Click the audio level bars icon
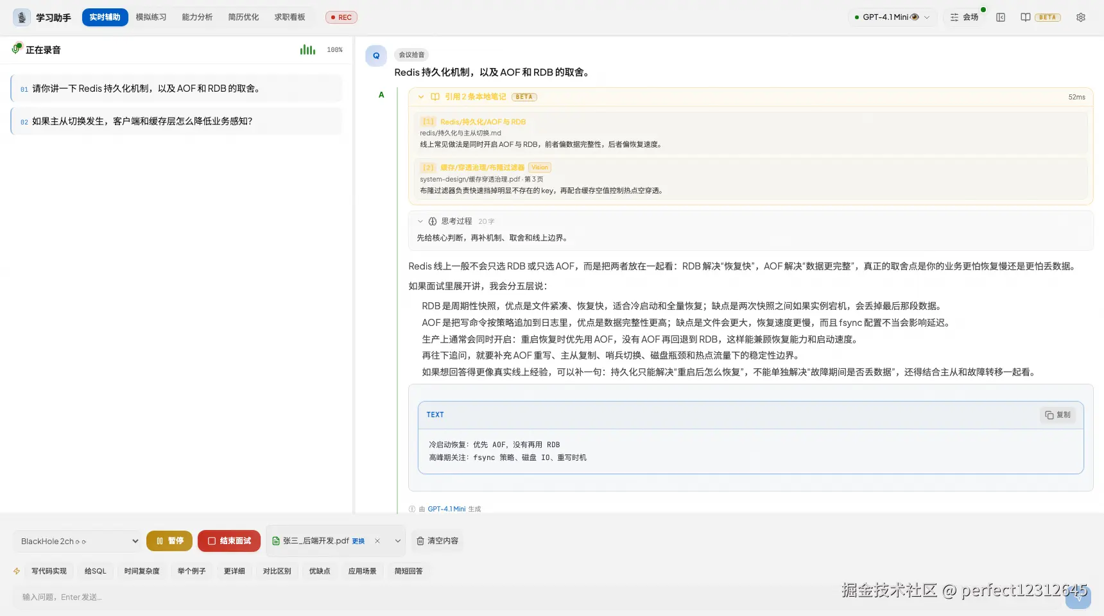The width and height of the screenshot is (1104, 616). (x=307, y=49)
